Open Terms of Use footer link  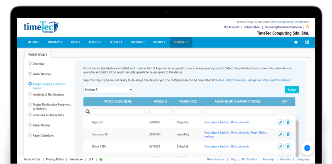point(32,159)
